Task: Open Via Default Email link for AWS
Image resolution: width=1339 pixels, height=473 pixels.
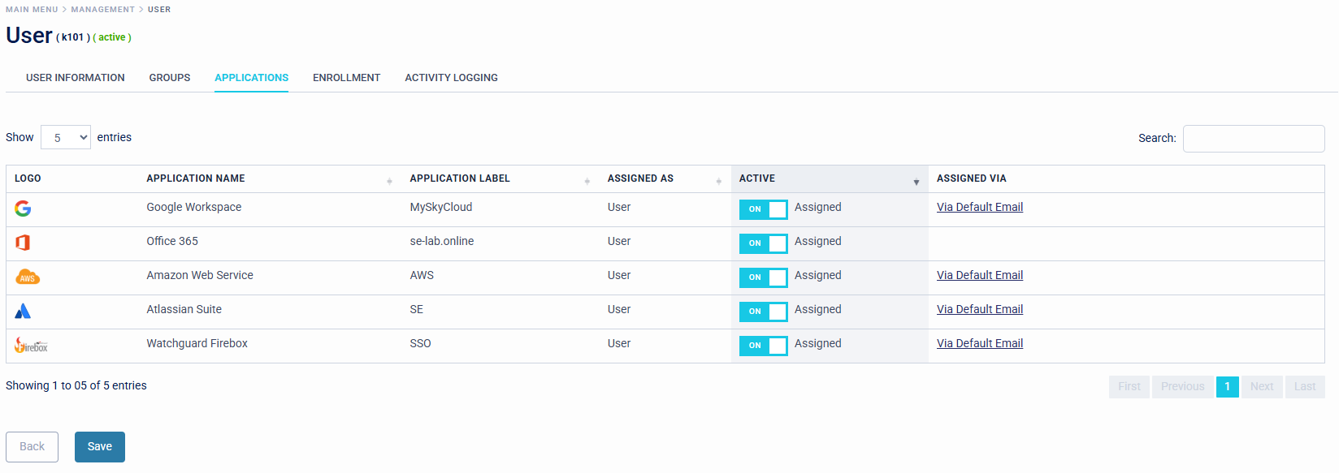Action: tap(979, 276)
